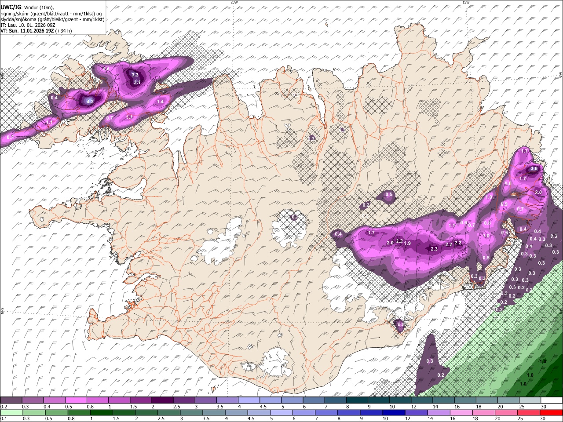The image size is (563, 422).
Task: Click the '0.2' label at the start of the top legend row
Action: coord(4,407)
